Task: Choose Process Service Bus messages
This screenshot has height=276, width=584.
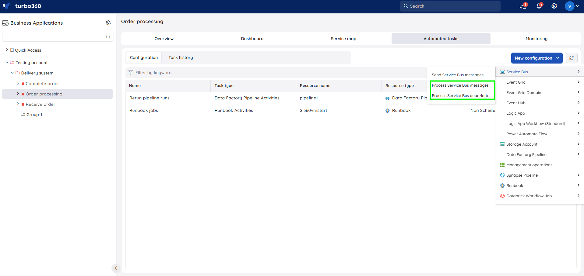Action: pos(460,85)
